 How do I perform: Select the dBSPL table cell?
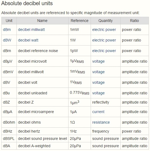9,139
